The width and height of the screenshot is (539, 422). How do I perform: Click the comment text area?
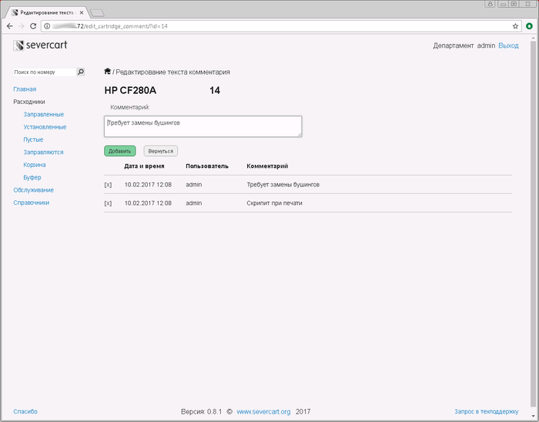pos(203,126)
